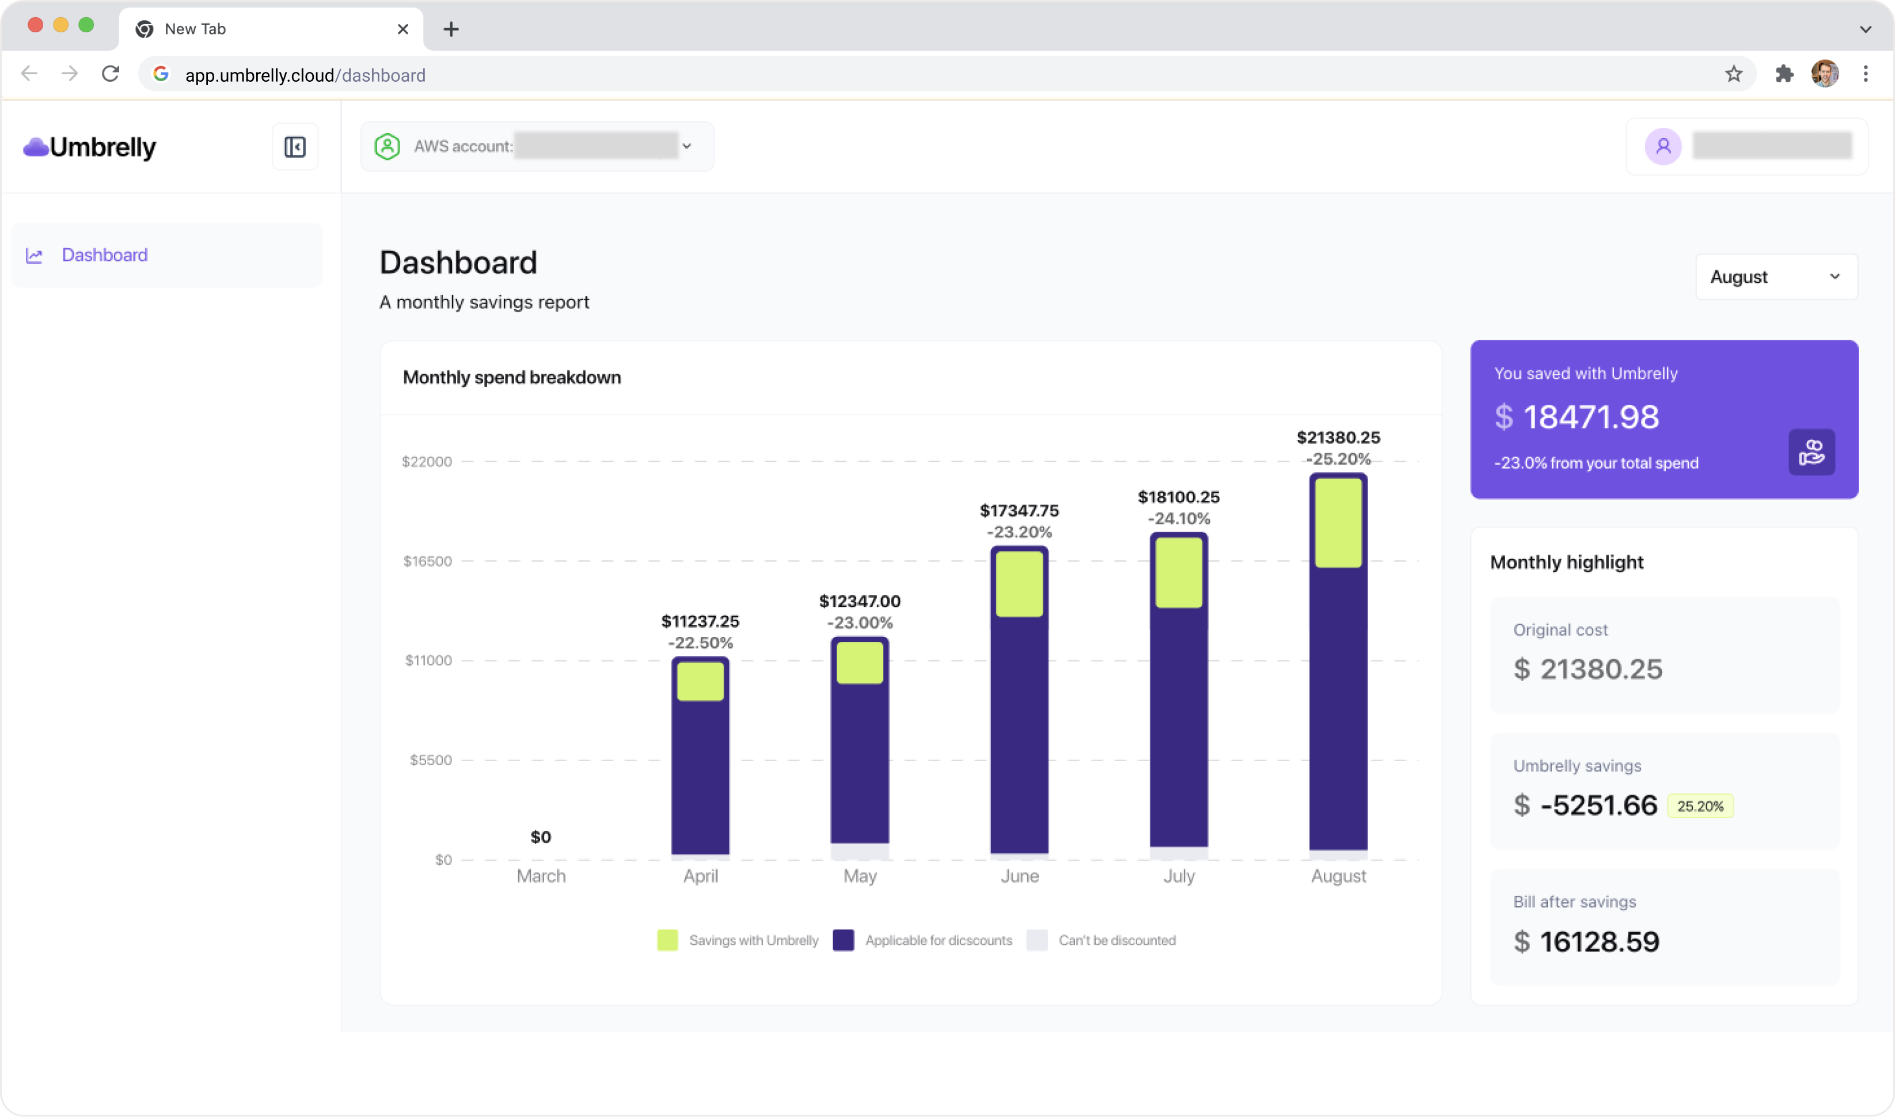Click the bookmark star icon
The image size is (1895, 1117).
[x=1733, y=74]
